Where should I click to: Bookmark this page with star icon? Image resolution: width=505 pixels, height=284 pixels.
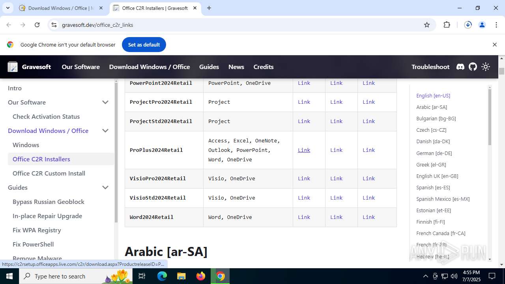tap(427, 25)
